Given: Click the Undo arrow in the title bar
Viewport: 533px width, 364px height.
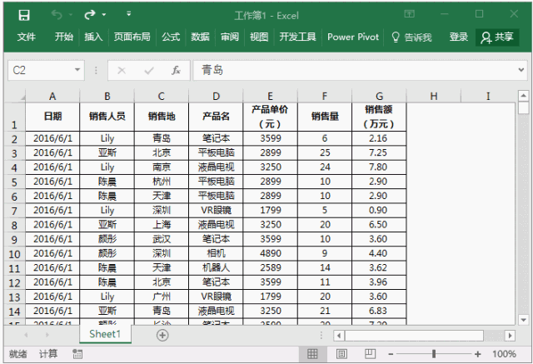Looking at the screenshot, I should coord(57,15).
